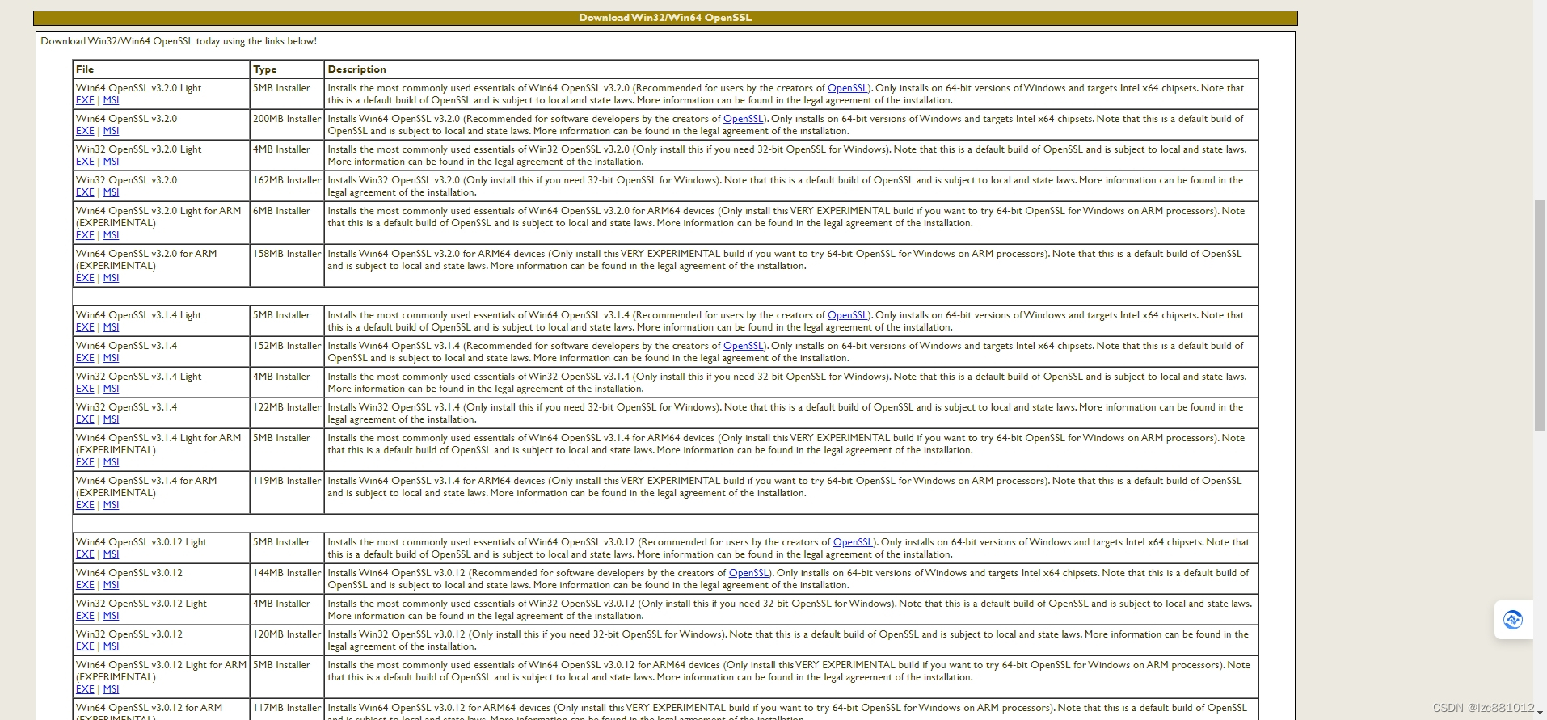Image resolution: width=1547 pixels, height=720 pixels.
Task: Open OpenSSL link in Win64 v3.1.4 full description
Action: 743,346
